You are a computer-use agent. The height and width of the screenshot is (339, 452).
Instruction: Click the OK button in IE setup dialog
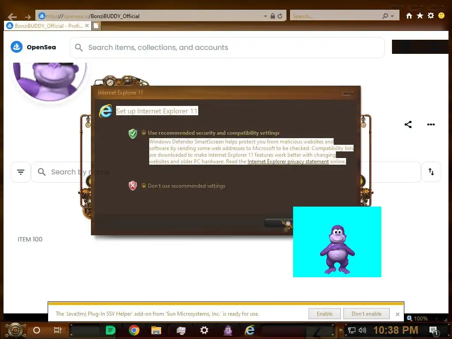click(279, 223)
